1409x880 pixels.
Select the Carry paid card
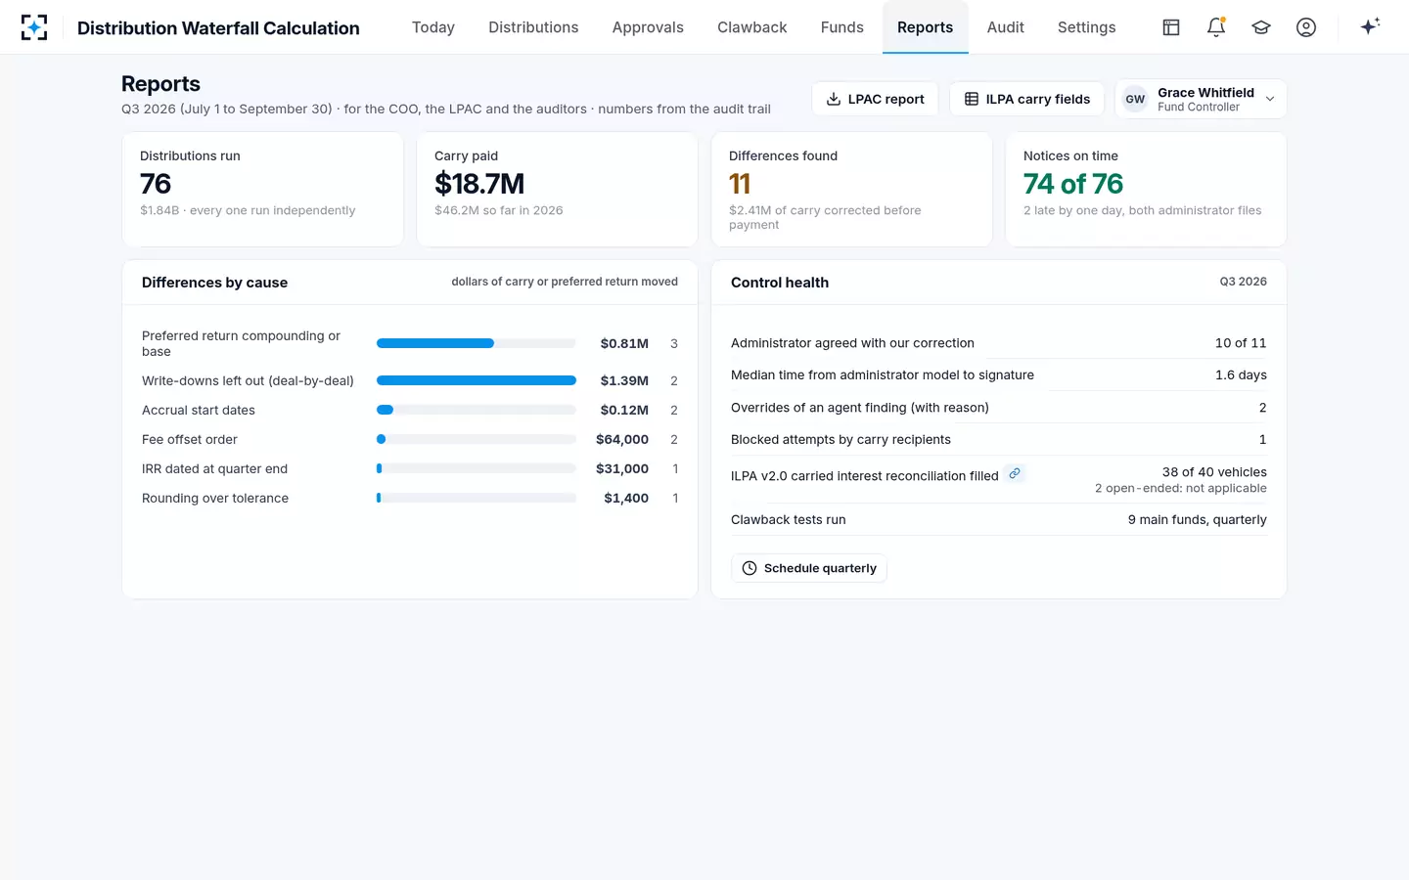pos(557,190)
